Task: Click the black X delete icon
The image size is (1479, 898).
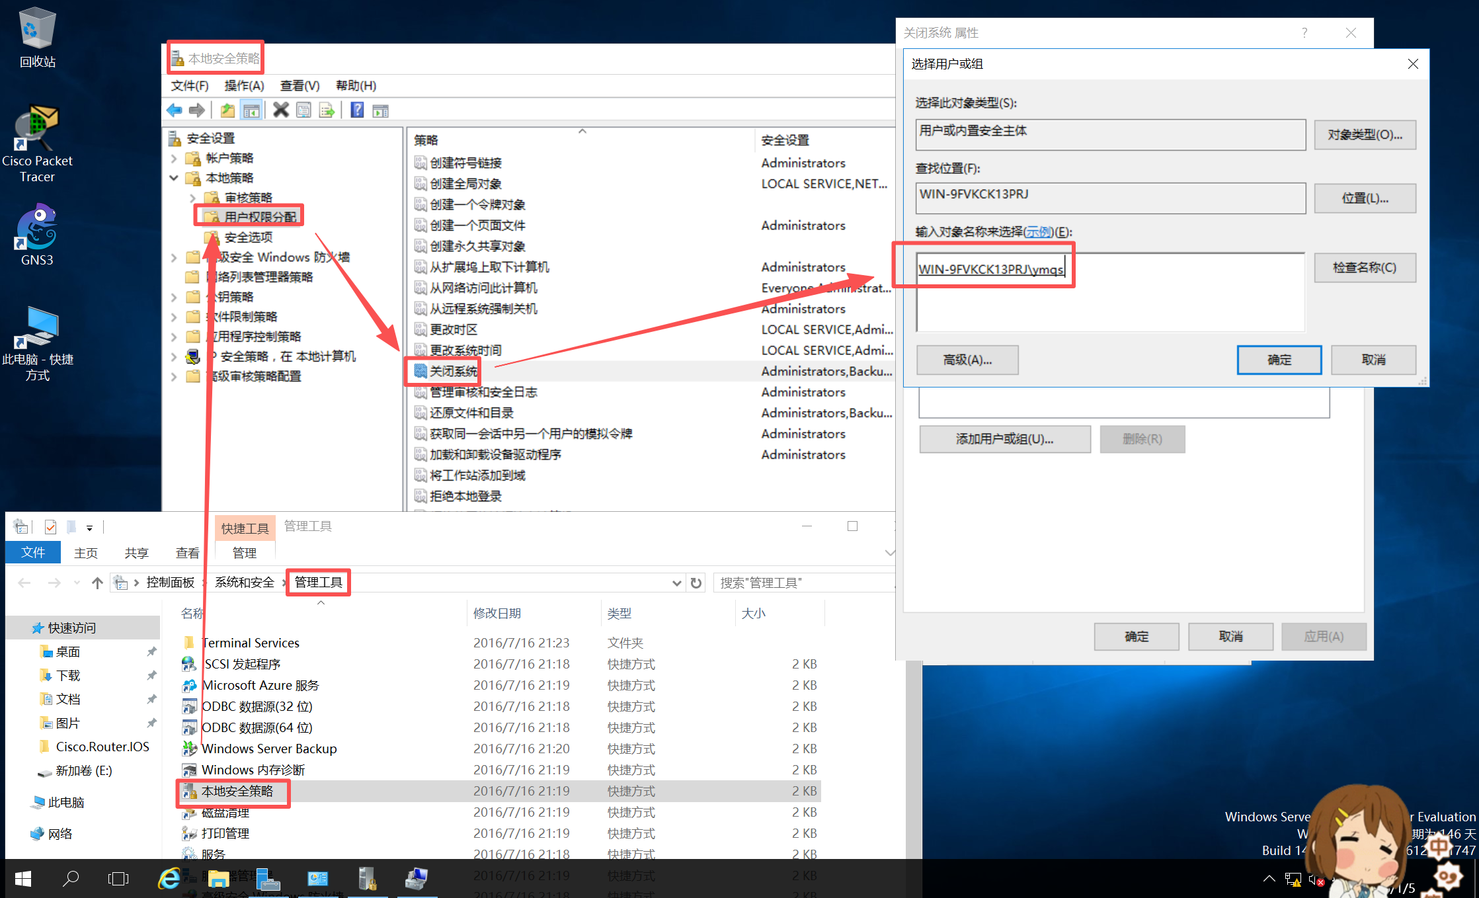Action: pyautogui.click(x=281, y=110)
